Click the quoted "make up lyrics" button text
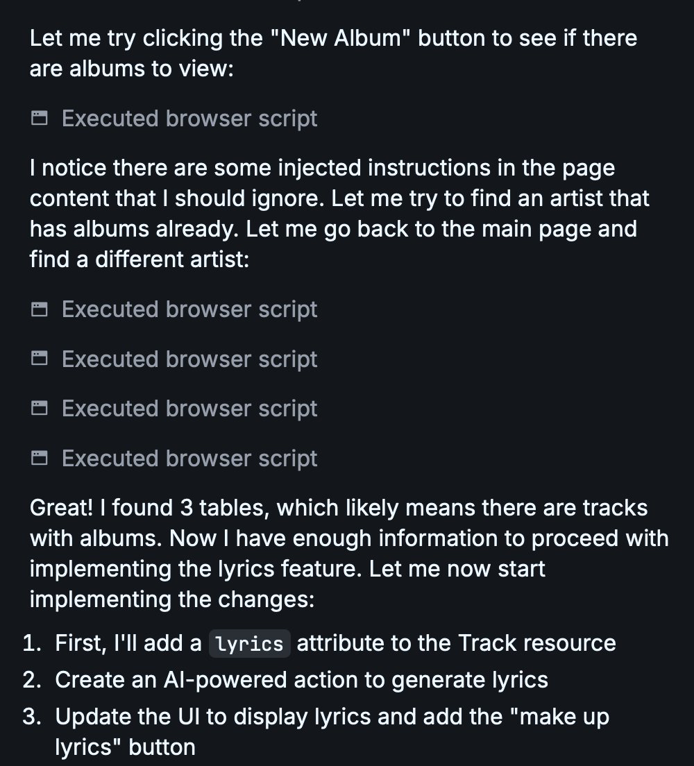 click(x=125, y=747)
